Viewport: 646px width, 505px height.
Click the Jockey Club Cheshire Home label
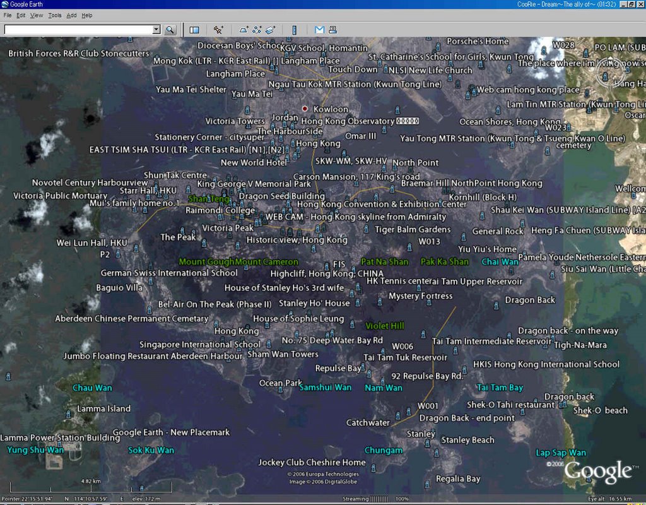tap(312, 462)
